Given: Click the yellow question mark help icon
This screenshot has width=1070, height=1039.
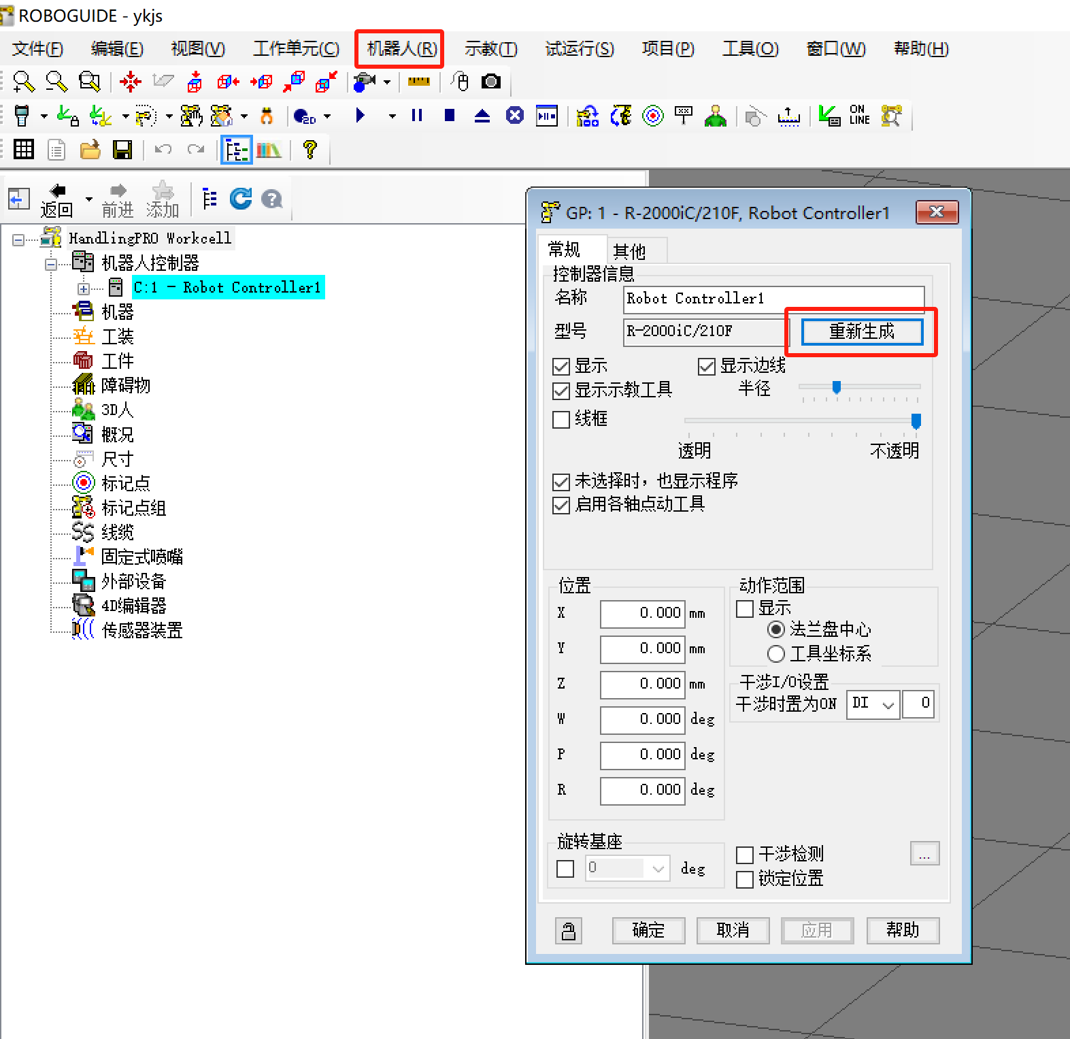Looking at the screenshot, I should coord(310,150).
